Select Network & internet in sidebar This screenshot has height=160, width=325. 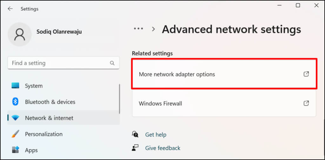pyautogui.click(x=49, y=118)
